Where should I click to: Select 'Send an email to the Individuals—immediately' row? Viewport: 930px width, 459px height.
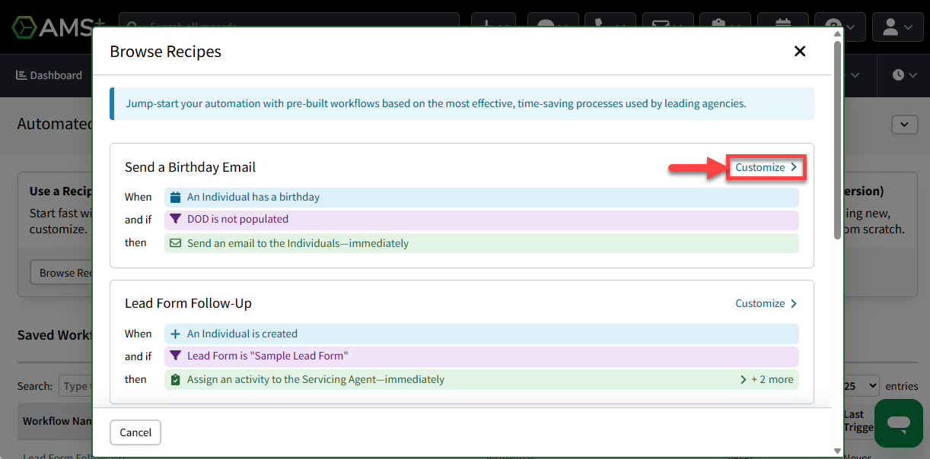482,243
